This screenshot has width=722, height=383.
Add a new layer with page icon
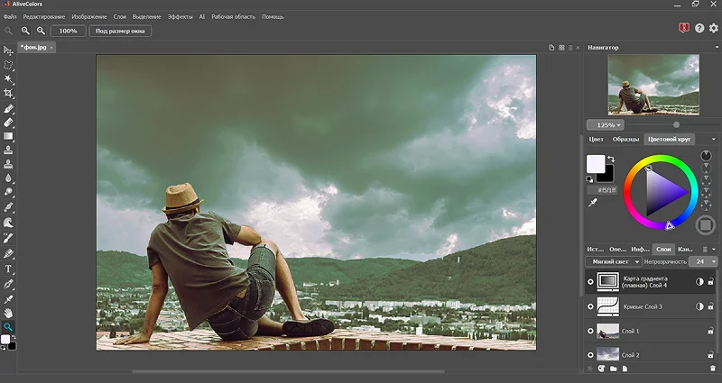[625, 369]
